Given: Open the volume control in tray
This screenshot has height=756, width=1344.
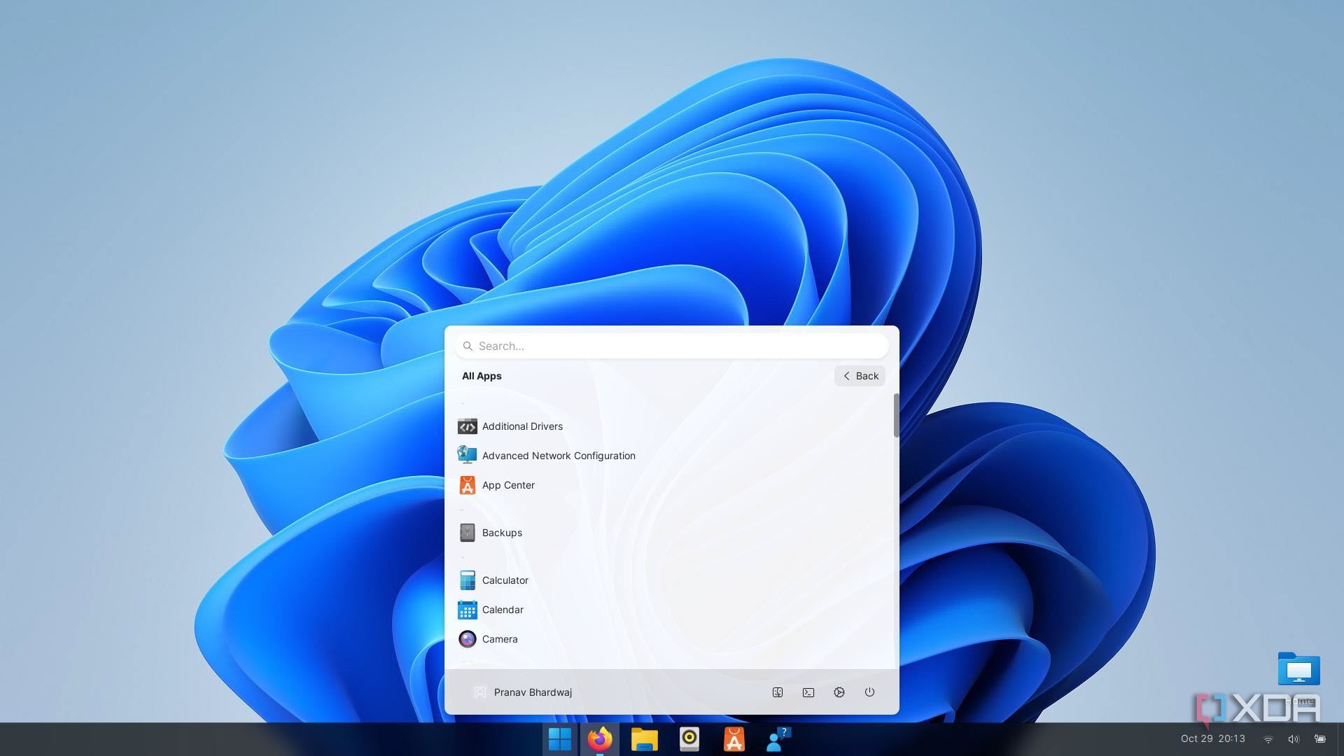Looking at the screenshot, I should pyautogui.click(x=1293, y=739).
